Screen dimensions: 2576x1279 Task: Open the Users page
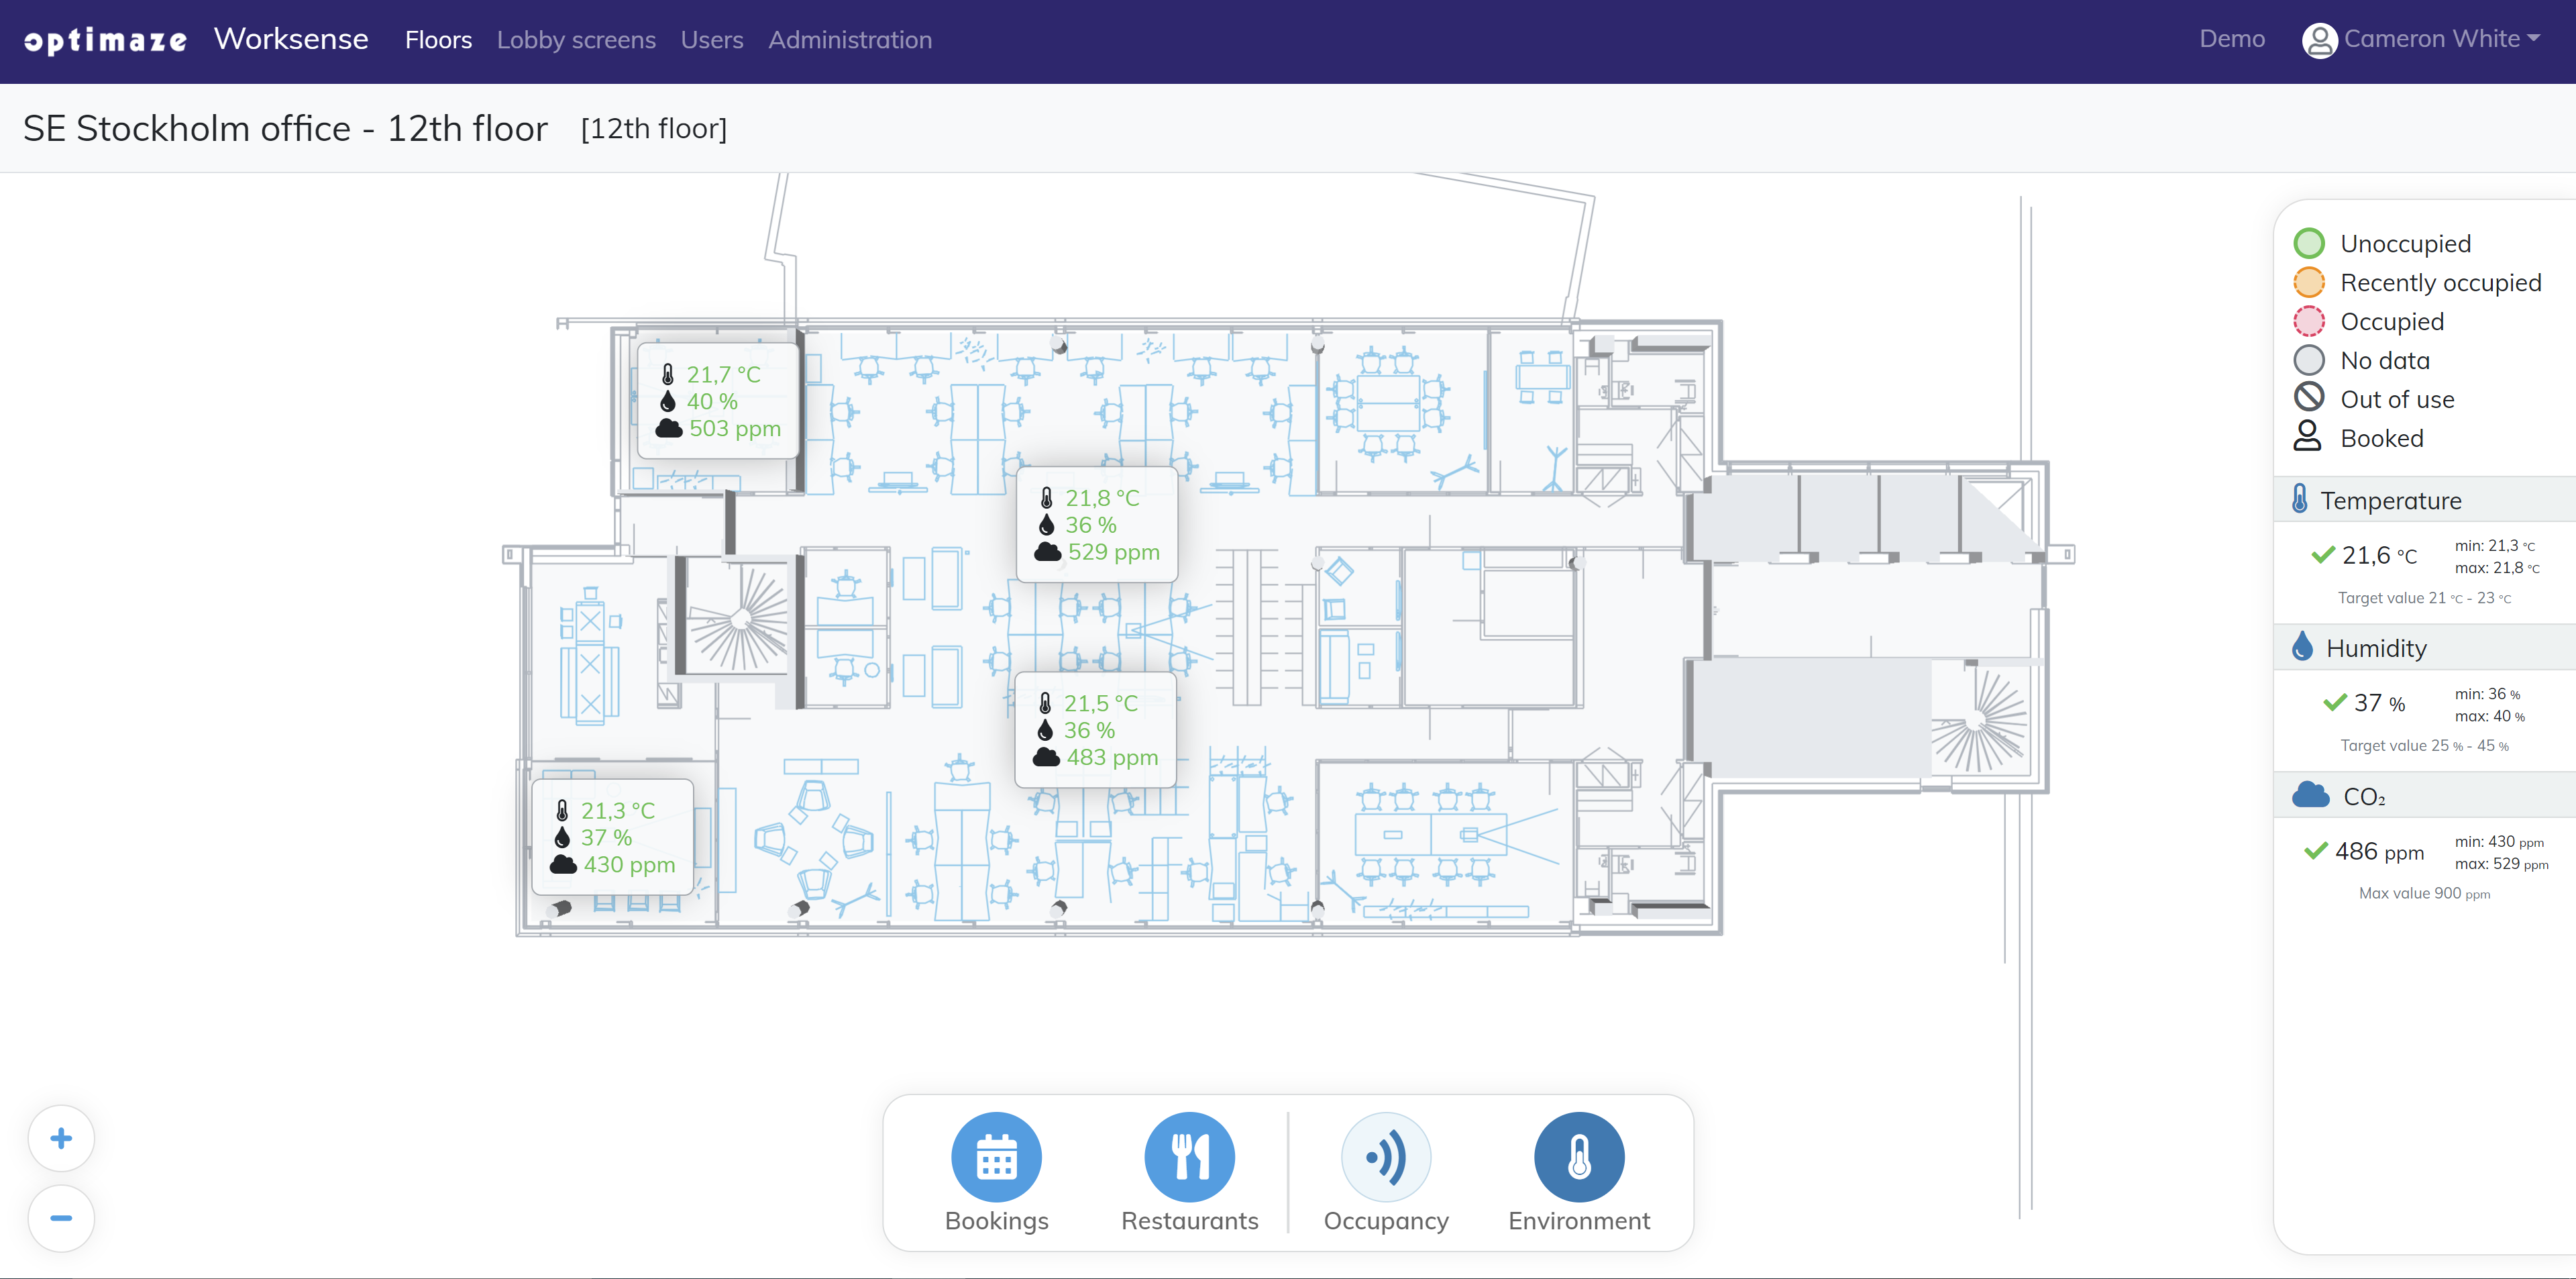(x=712, y=40)
